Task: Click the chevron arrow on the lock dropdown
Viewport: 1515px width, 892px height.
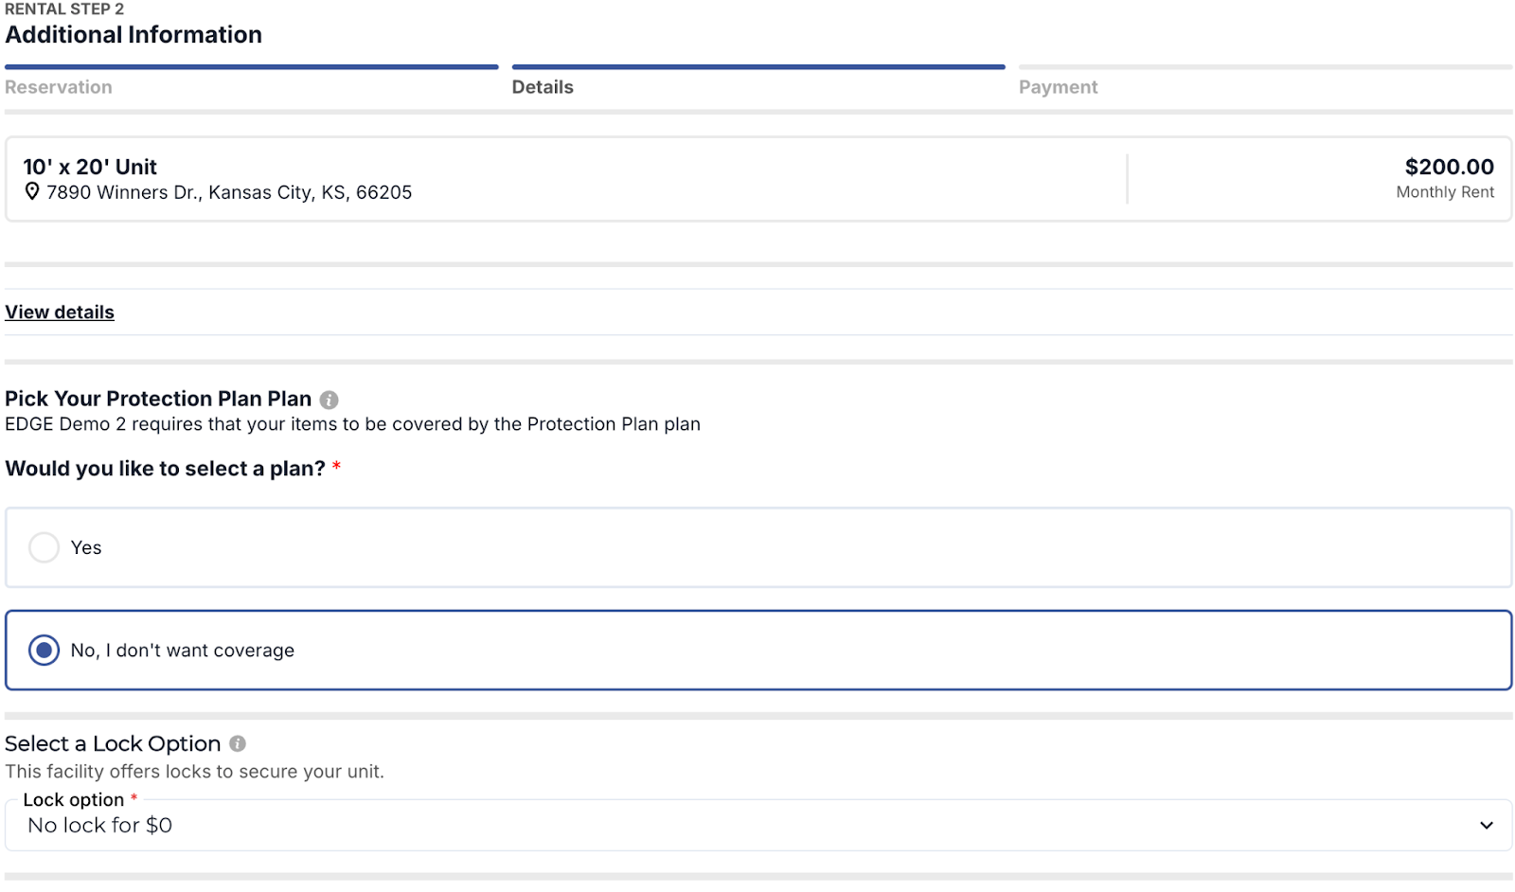Action: click(x=1486, y=826)
